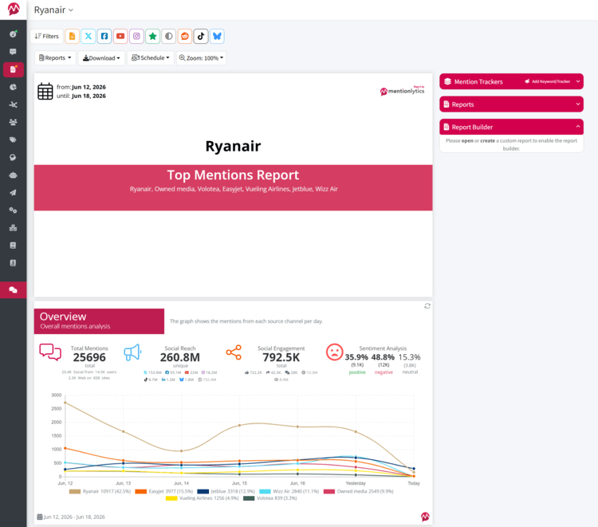Toggle the X (Twitter) source filter
The height and width of the screenshot is (527, 598).
[88, 36]
